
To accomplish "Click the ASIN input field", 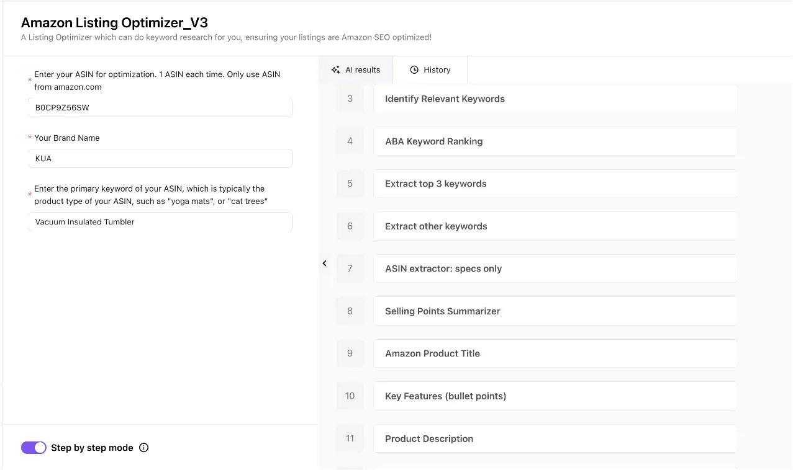I will (160, 107).
